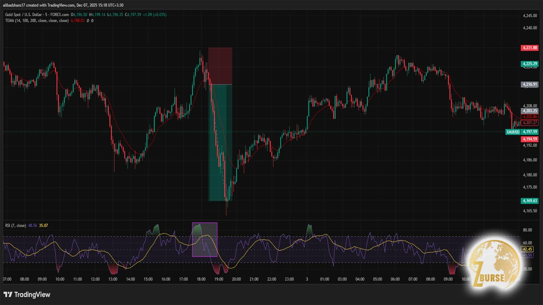
Task: Click the red TEMA value 4,198.03
Action: click(77, 21)
